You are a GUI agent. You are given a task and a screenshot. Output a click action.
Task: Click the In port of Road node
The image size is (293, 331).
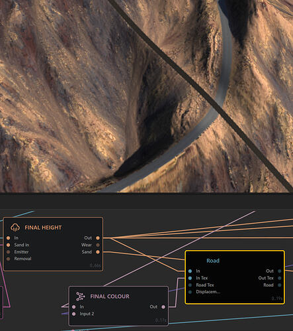click(190, 271)
